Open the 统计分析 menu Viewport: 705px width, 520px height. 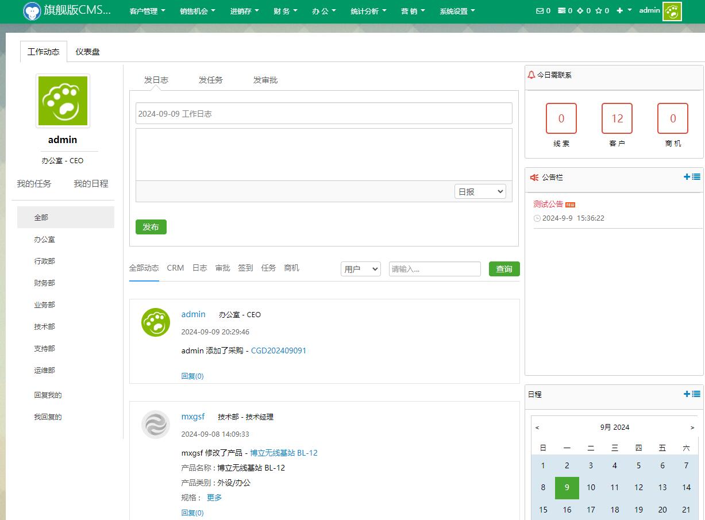[368, 11]
